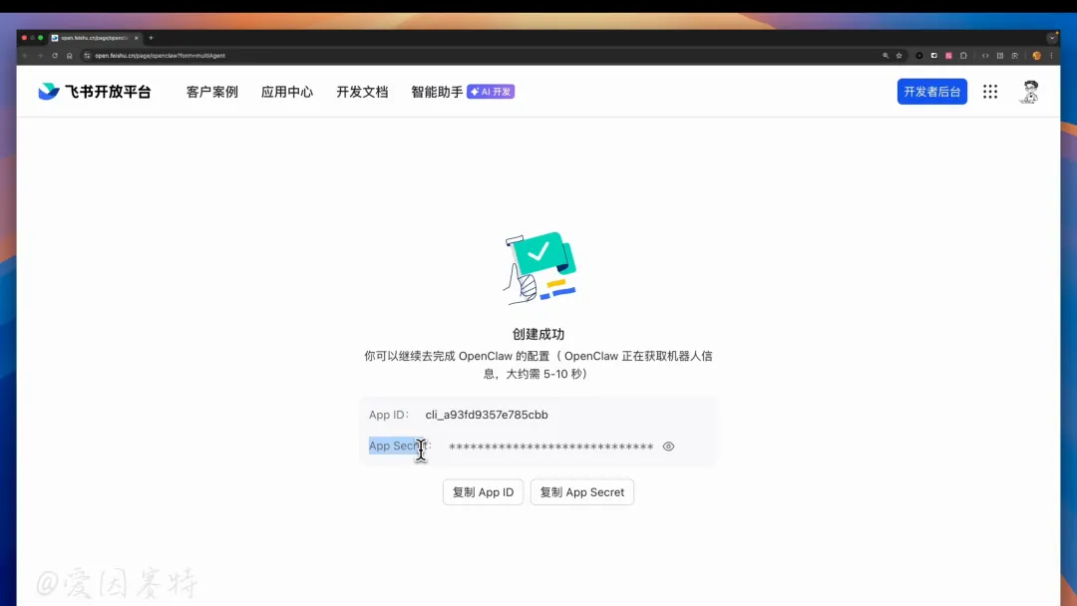Screen dimensions: 1077x606
Task: Open the Chrome three-dot menu
Action: (1052, 56)
